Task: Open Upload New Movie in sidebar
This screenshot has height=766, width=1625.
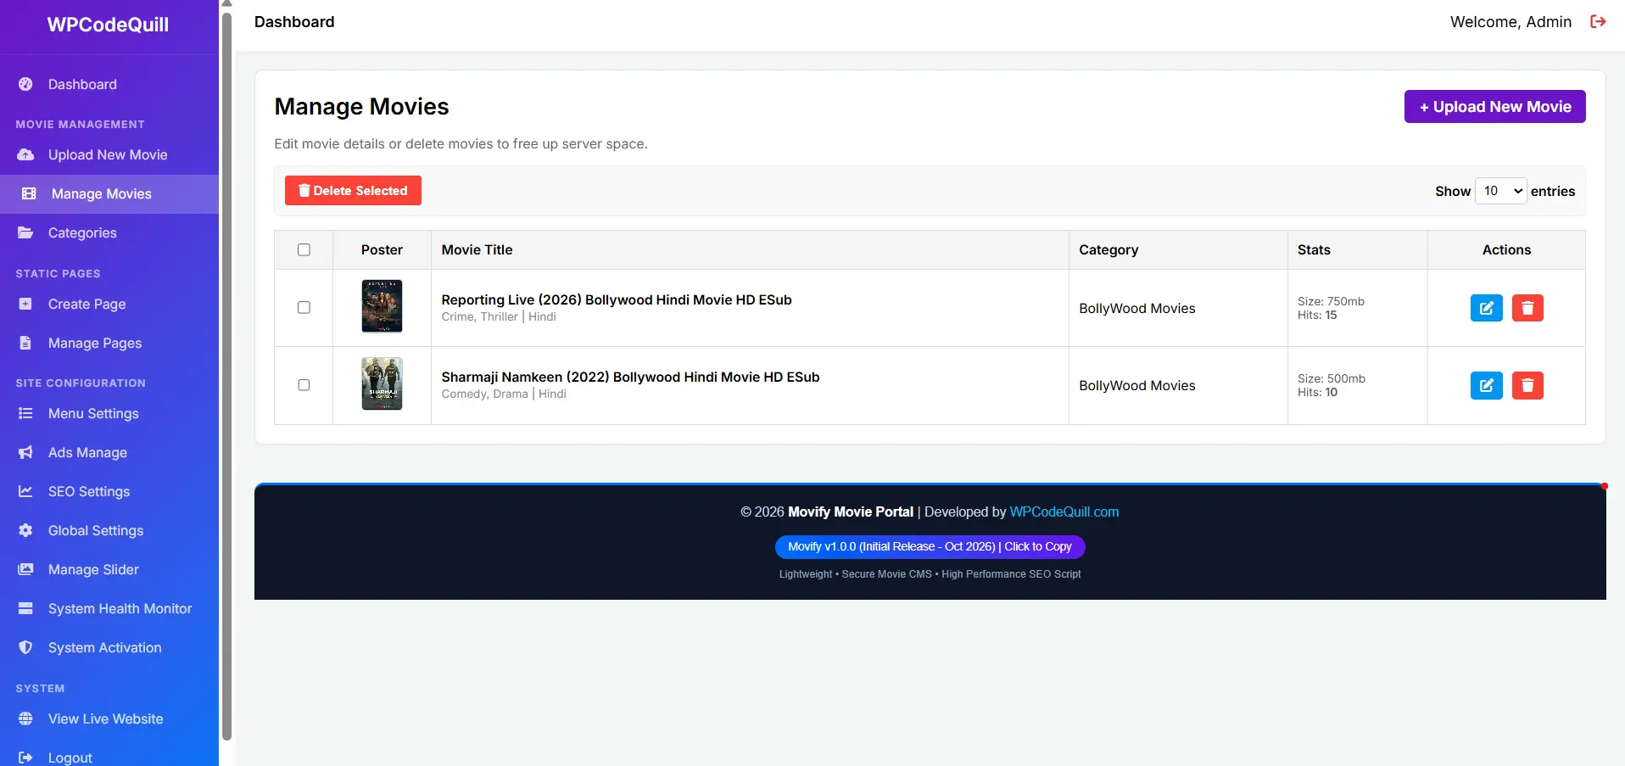Action: [109, 154]
